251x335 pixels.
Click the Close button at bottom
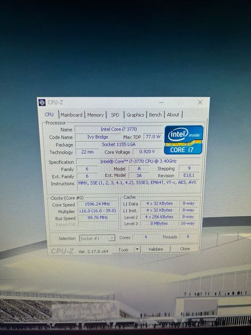(185, 249)
